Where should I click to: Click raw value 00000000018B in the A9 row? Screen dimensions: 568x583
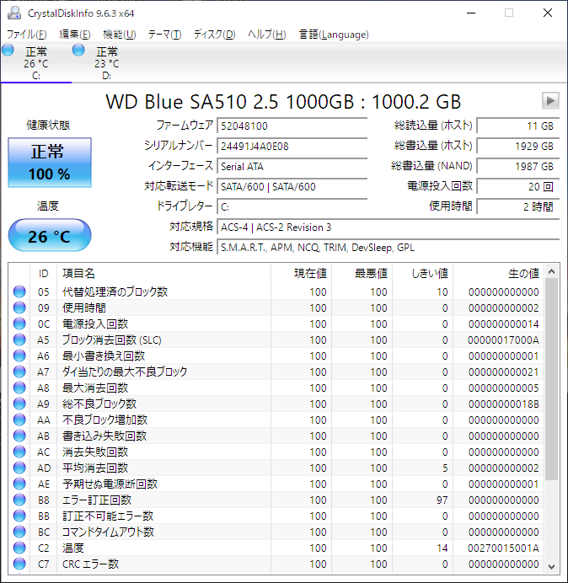click(503, 404)
